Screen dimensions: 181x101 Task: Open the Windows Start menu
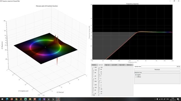click(x=2, y=99)
